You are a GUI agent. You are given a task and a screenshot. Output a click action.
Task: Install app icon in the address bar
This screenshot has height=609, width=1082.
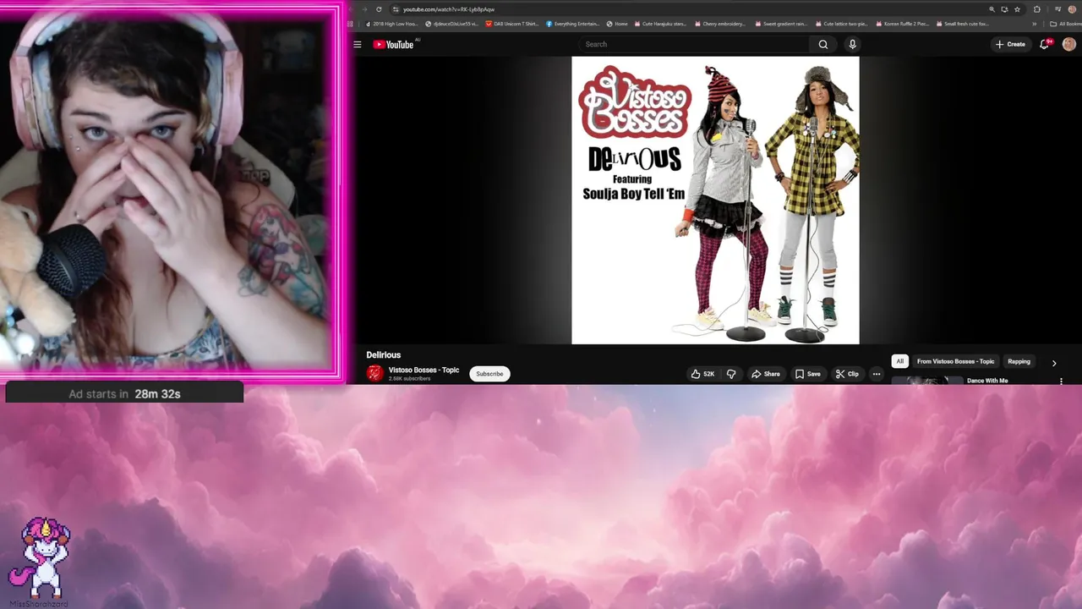point(1004,9)
